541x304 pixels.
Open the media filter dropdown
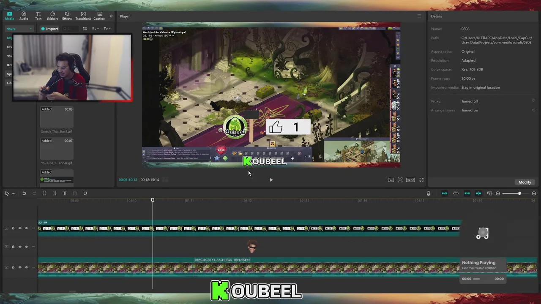click(107, 29)
